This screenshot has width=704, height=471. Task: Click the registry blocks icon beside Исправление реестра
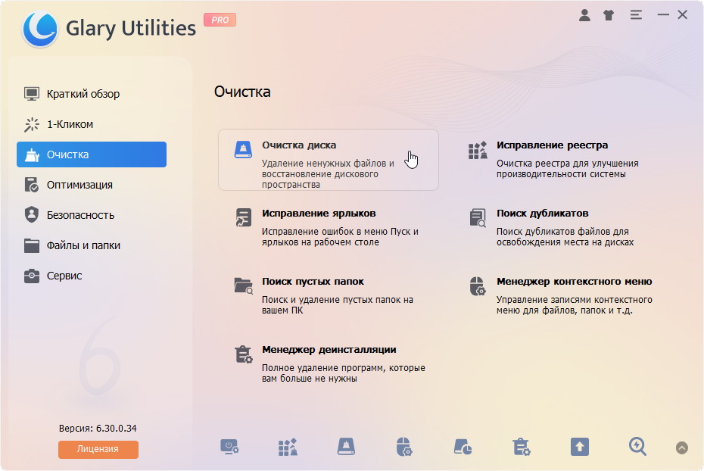(478, 150)
